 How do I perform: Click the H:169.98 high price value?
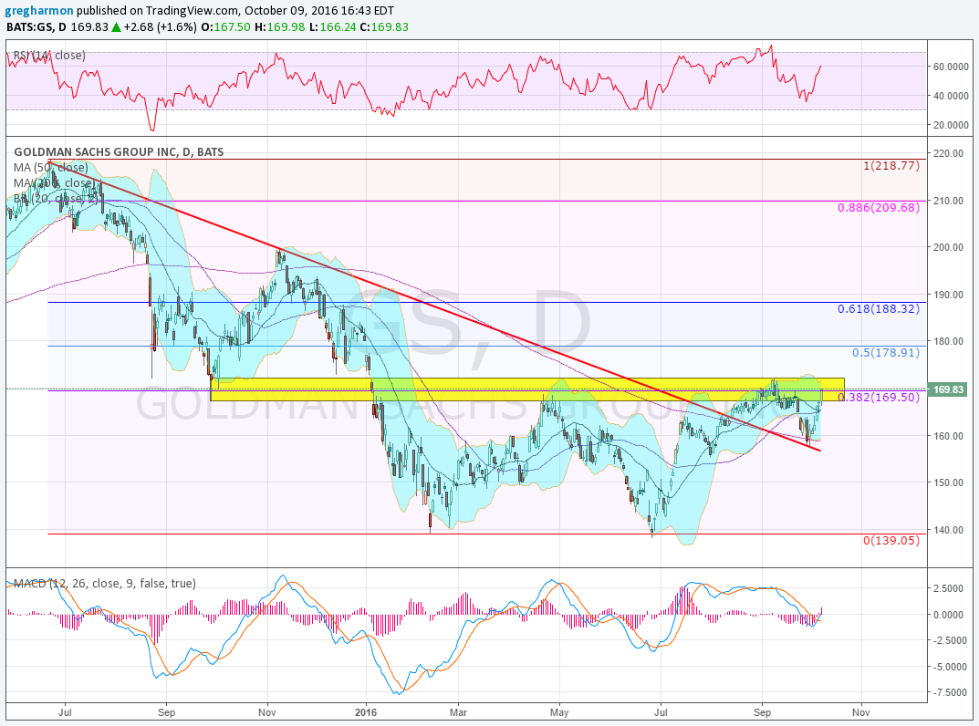coord(279,26)
